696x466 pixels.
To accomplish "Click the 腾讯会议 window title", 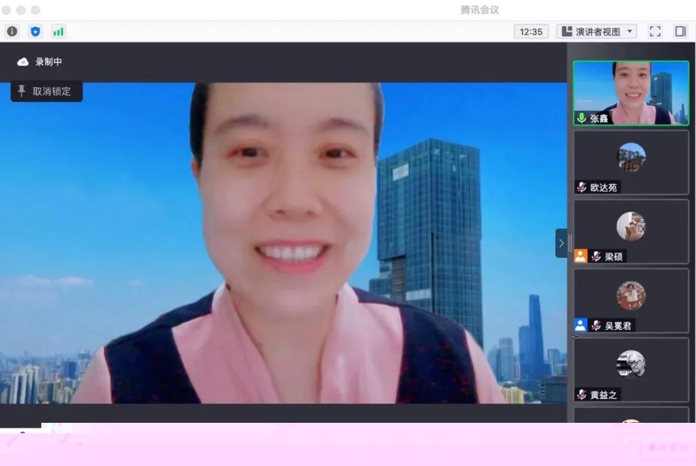I will (x=480, y=10).
